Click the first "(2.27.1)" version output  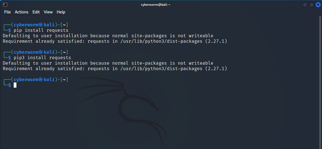(216, 41)
